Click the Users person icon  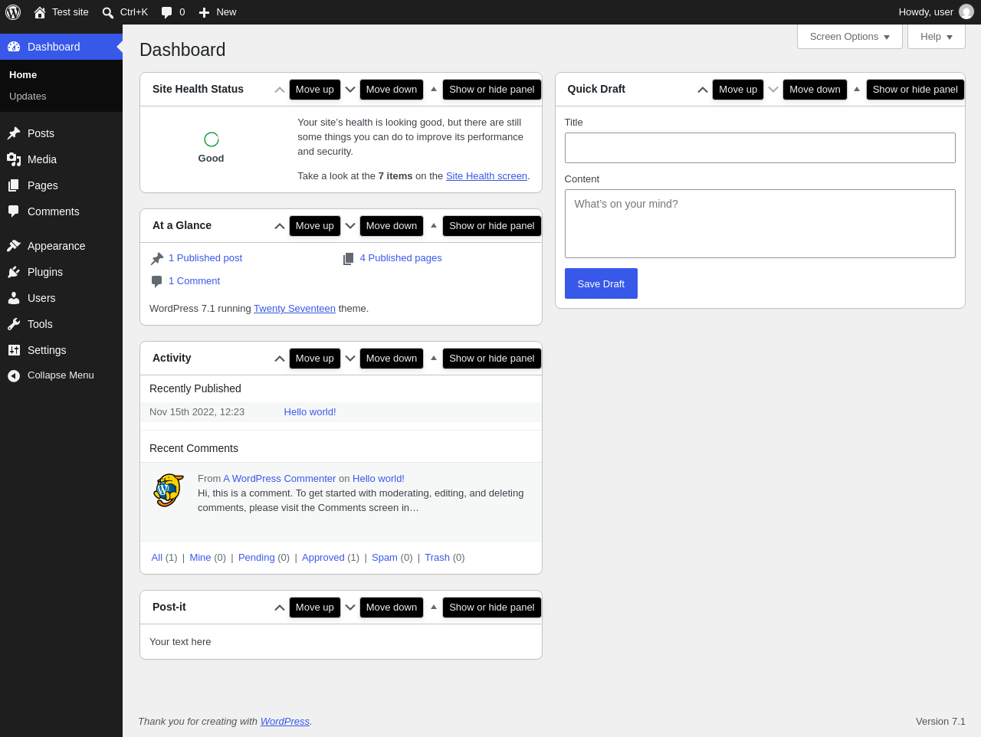tap(14, 298)
